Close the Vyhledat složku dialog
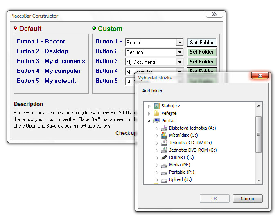 [260, 76]
